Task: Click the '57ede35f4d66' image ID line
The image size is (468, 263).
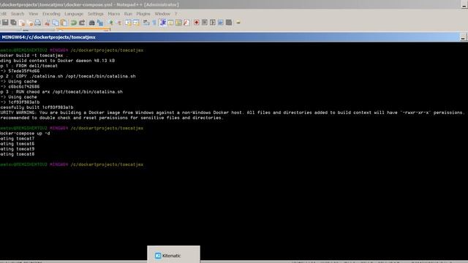Action: (x=20, y=71)
